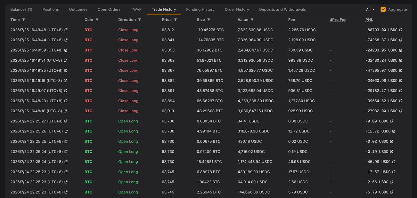The image size is (417, 198).
Task: Open explorer link icon beside 22:25:27 time
Action: (66, 121)
